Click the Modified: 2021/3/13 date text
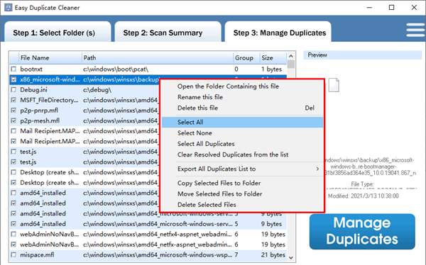Image resolution: width=426 pixels, height=265 pixels. coord(364,196)
